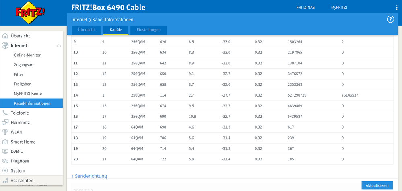
Task: Click the Internet breadcrumb link
Action: click(80, 19)
